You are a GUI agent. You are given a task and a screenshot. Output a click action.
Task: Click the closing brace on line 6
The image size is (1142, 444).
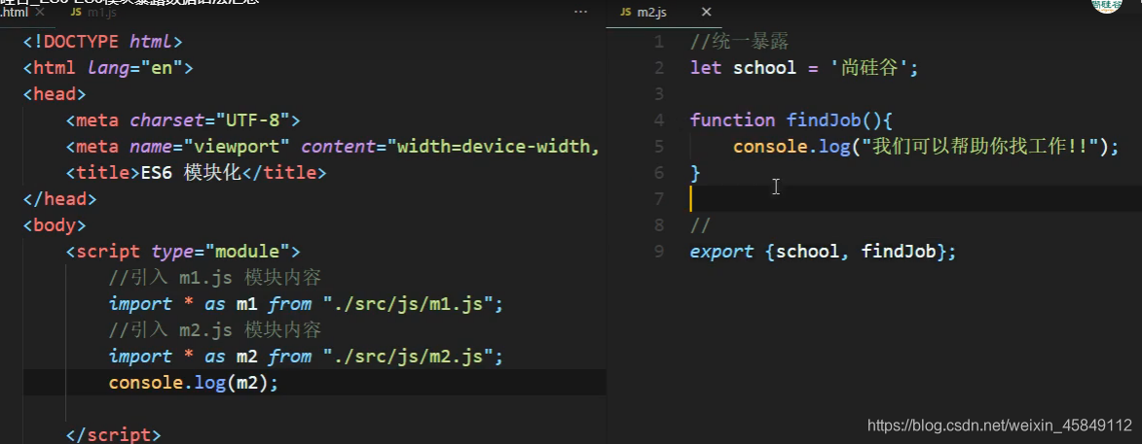[695, 173]
